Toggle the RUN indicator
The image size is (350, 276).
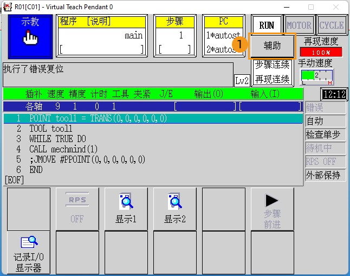pyautogui.click(x=267, y=25)
